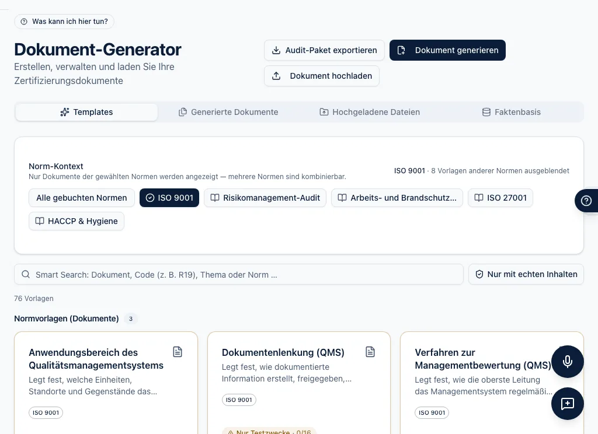Click the sparkle icon on Templates tab
Image resolution: width=598 pixels, height=434 pixels.
pos(65,112)
